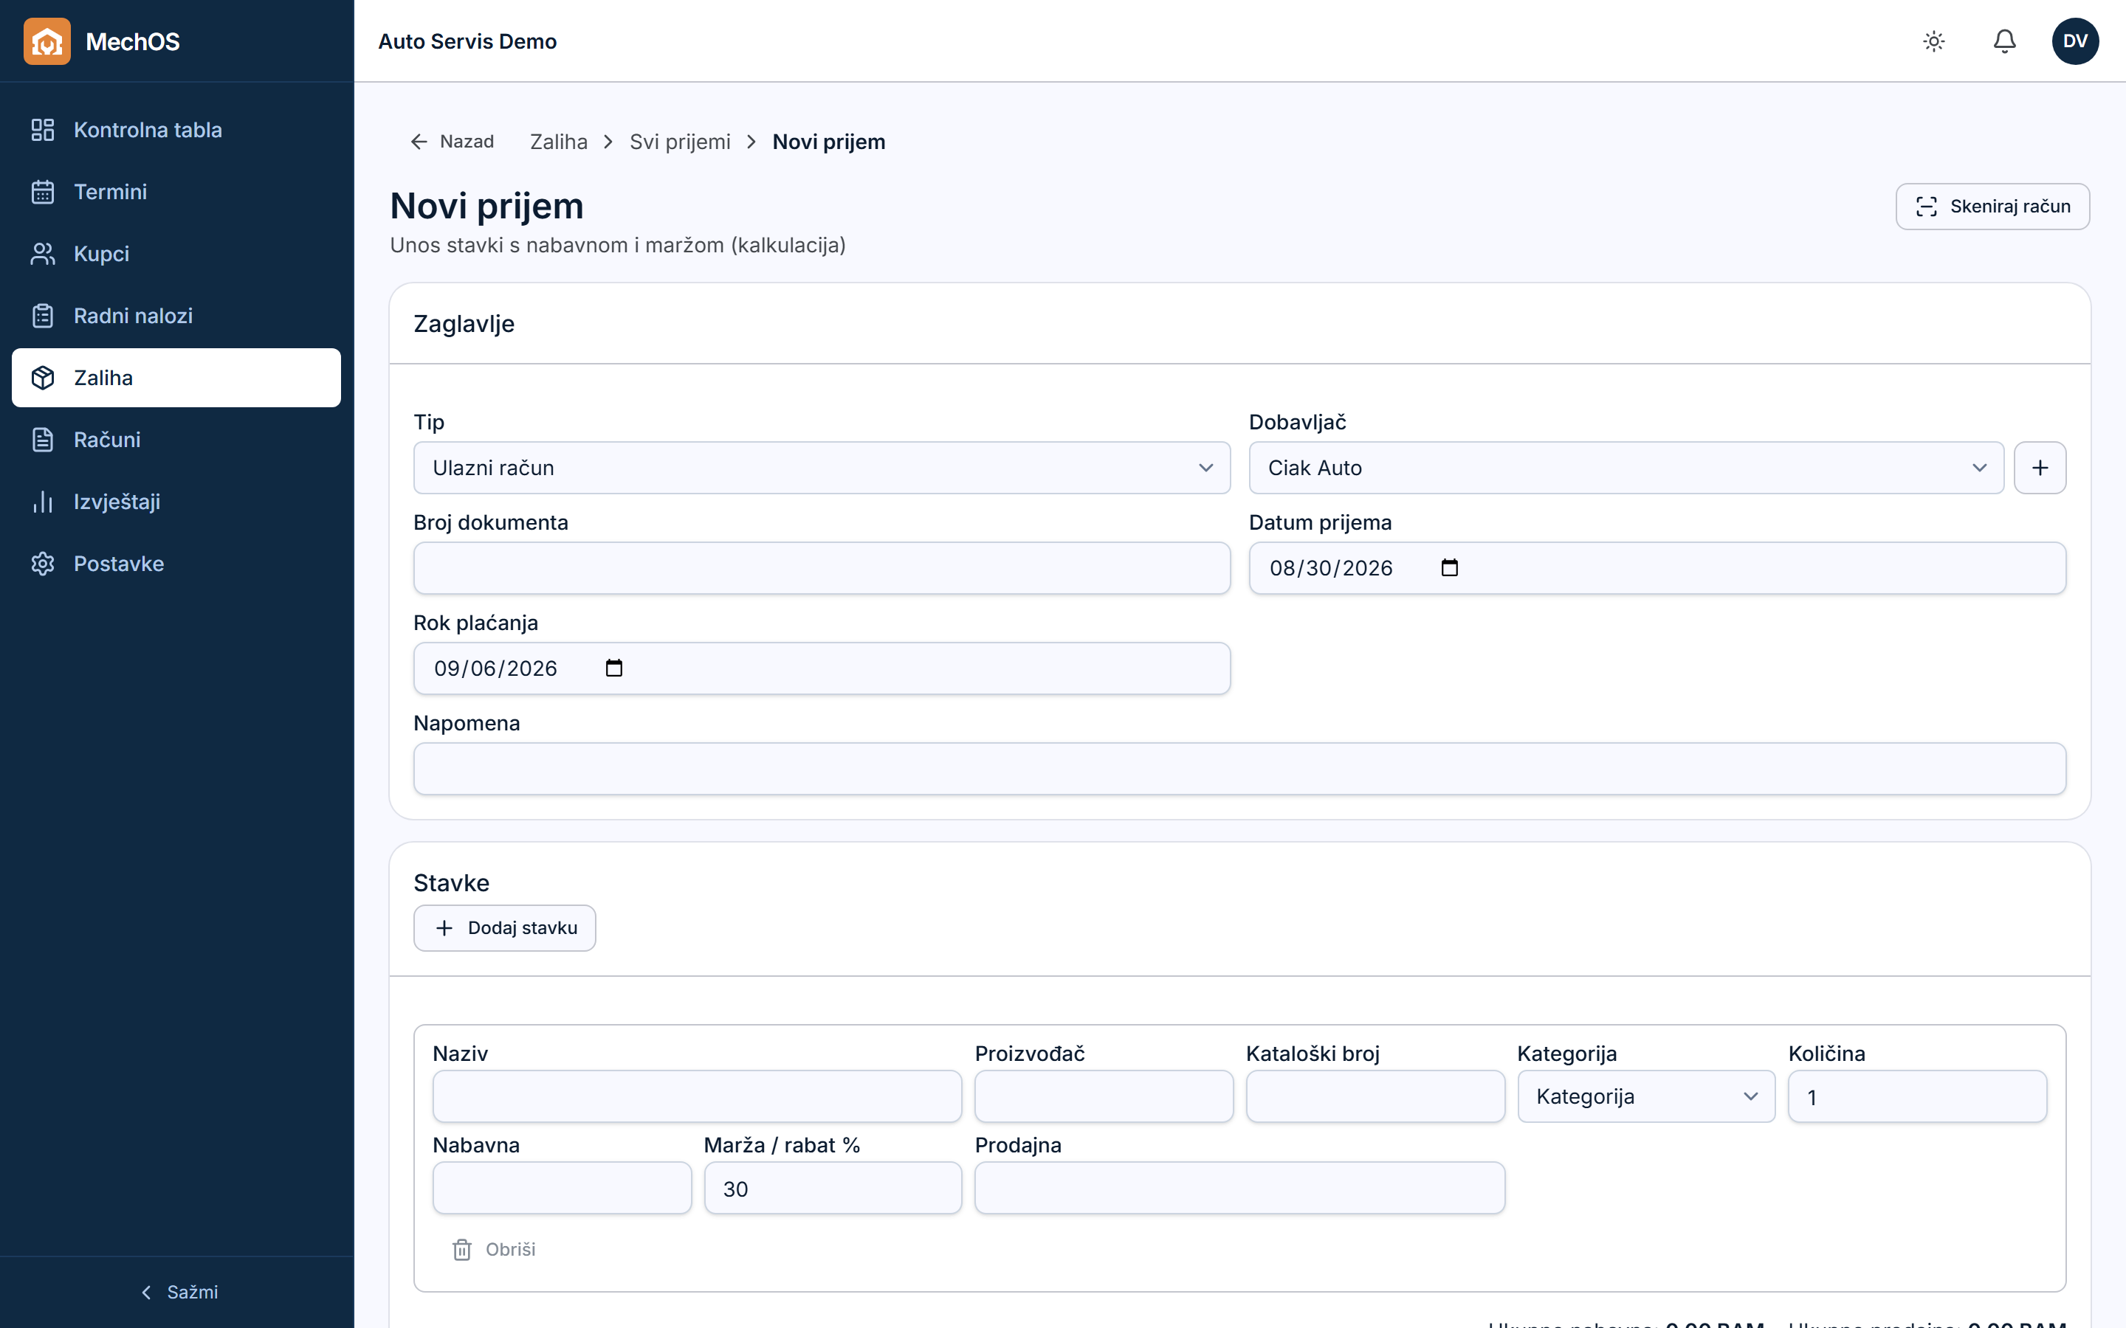Click the Novi prijem breadcrumb text
The height and width of the screenshot is (1328, 2126).
[x=828, y=142]
